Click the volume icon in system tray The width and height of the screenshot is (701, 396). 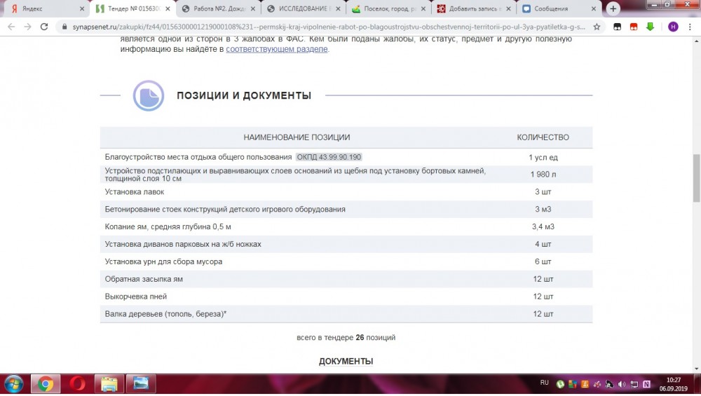620,384
